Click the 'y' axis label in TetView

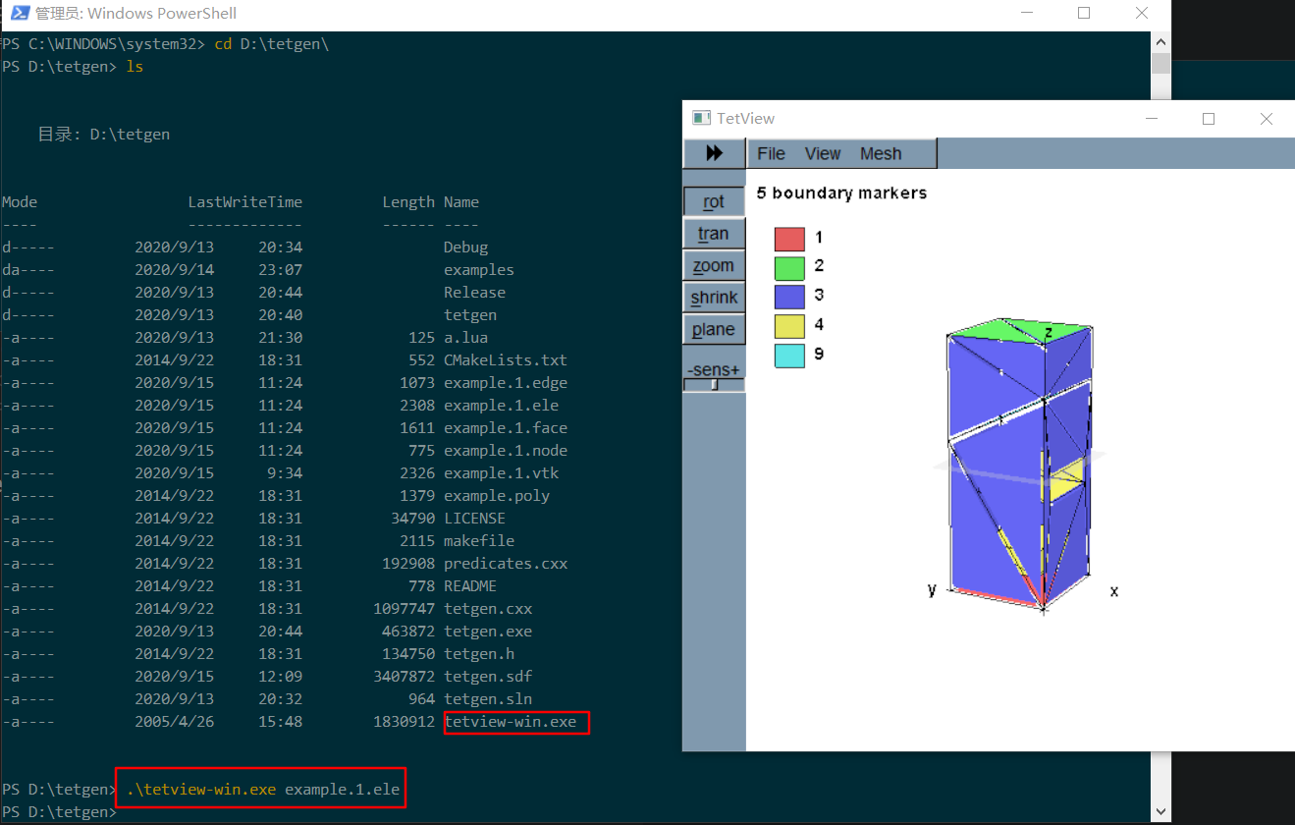point(932,589)
